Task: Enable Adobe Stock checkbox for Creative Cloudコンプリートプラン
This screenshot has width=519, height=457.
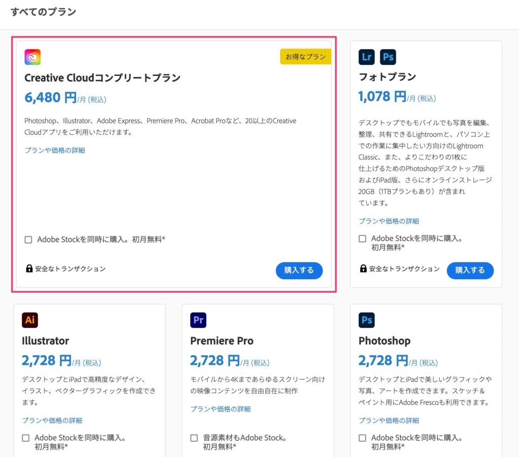Action: (x=28, y=240)
